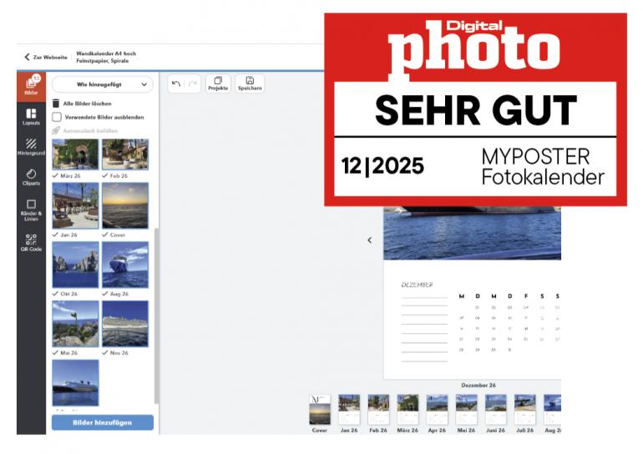This screenshot has width=643, height=454.
Task: Open the März 26 page in bottom strip
Action: [408, 410]
